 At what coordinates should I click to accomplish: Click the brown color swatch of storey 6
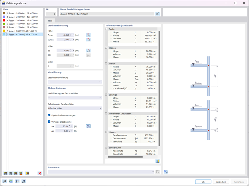pyautogui.click(x=4, y=13)
